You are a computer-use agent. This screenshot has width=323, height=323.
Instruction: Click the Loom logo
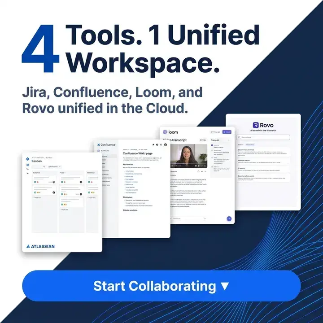(170, 132)
